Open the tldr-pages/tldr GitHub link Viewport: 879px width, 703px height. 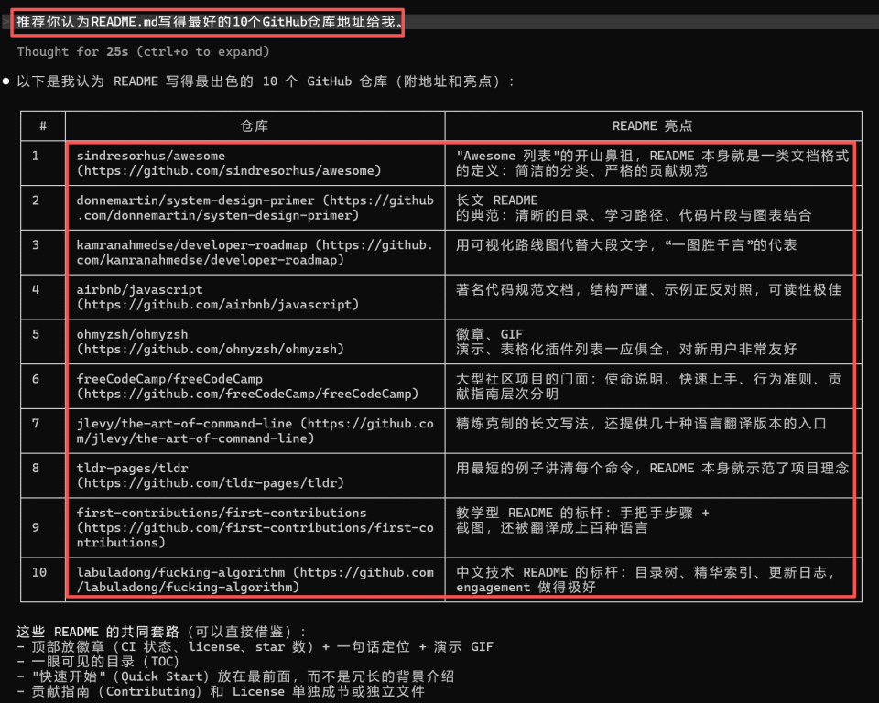211,482
